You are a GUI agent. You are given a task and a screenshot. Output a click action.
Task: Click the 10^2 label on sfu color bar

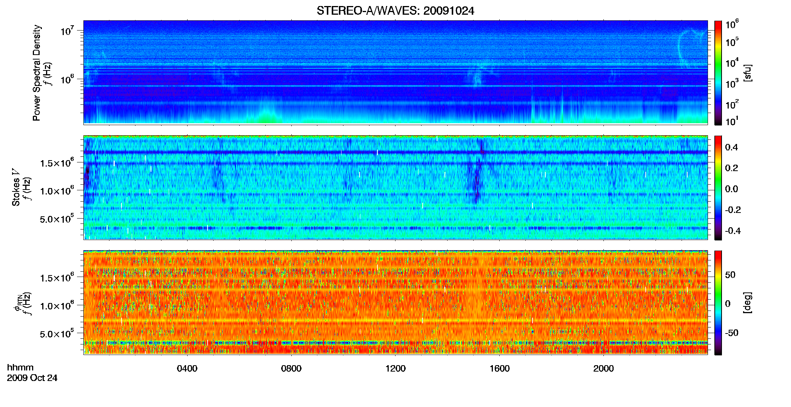pyautogui.click(x=732, y=104)
